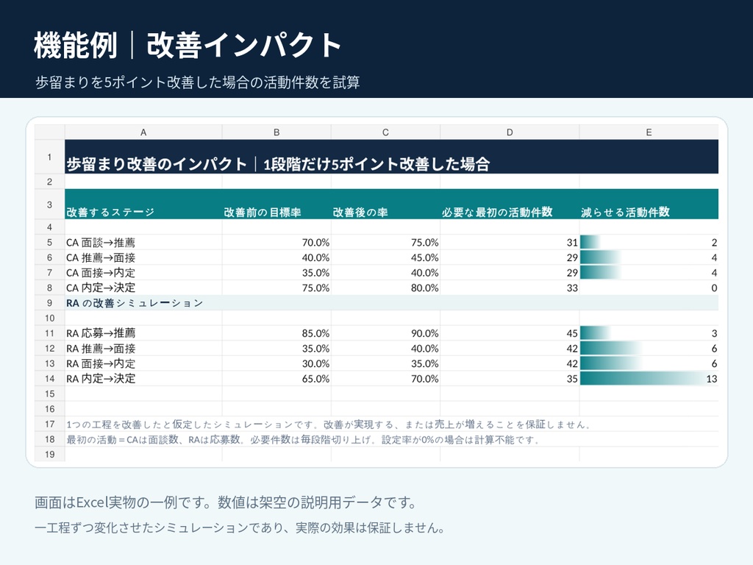Screen dimensions: 753x565
Task: Click the 必要な最初の活動件数 header cell
Action: [510, 205]
